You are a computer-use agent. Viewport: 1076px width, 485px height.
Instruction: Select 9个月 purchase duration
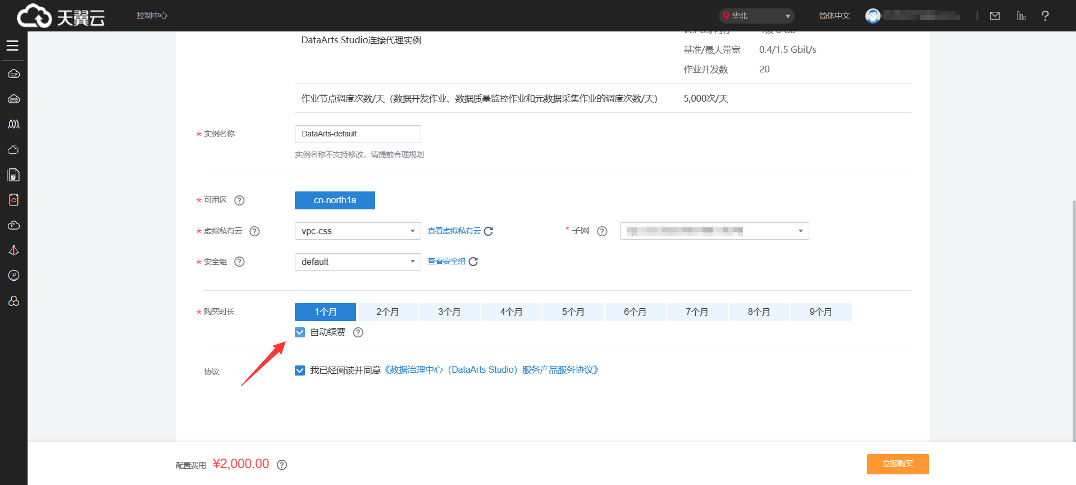click(821, 312)
